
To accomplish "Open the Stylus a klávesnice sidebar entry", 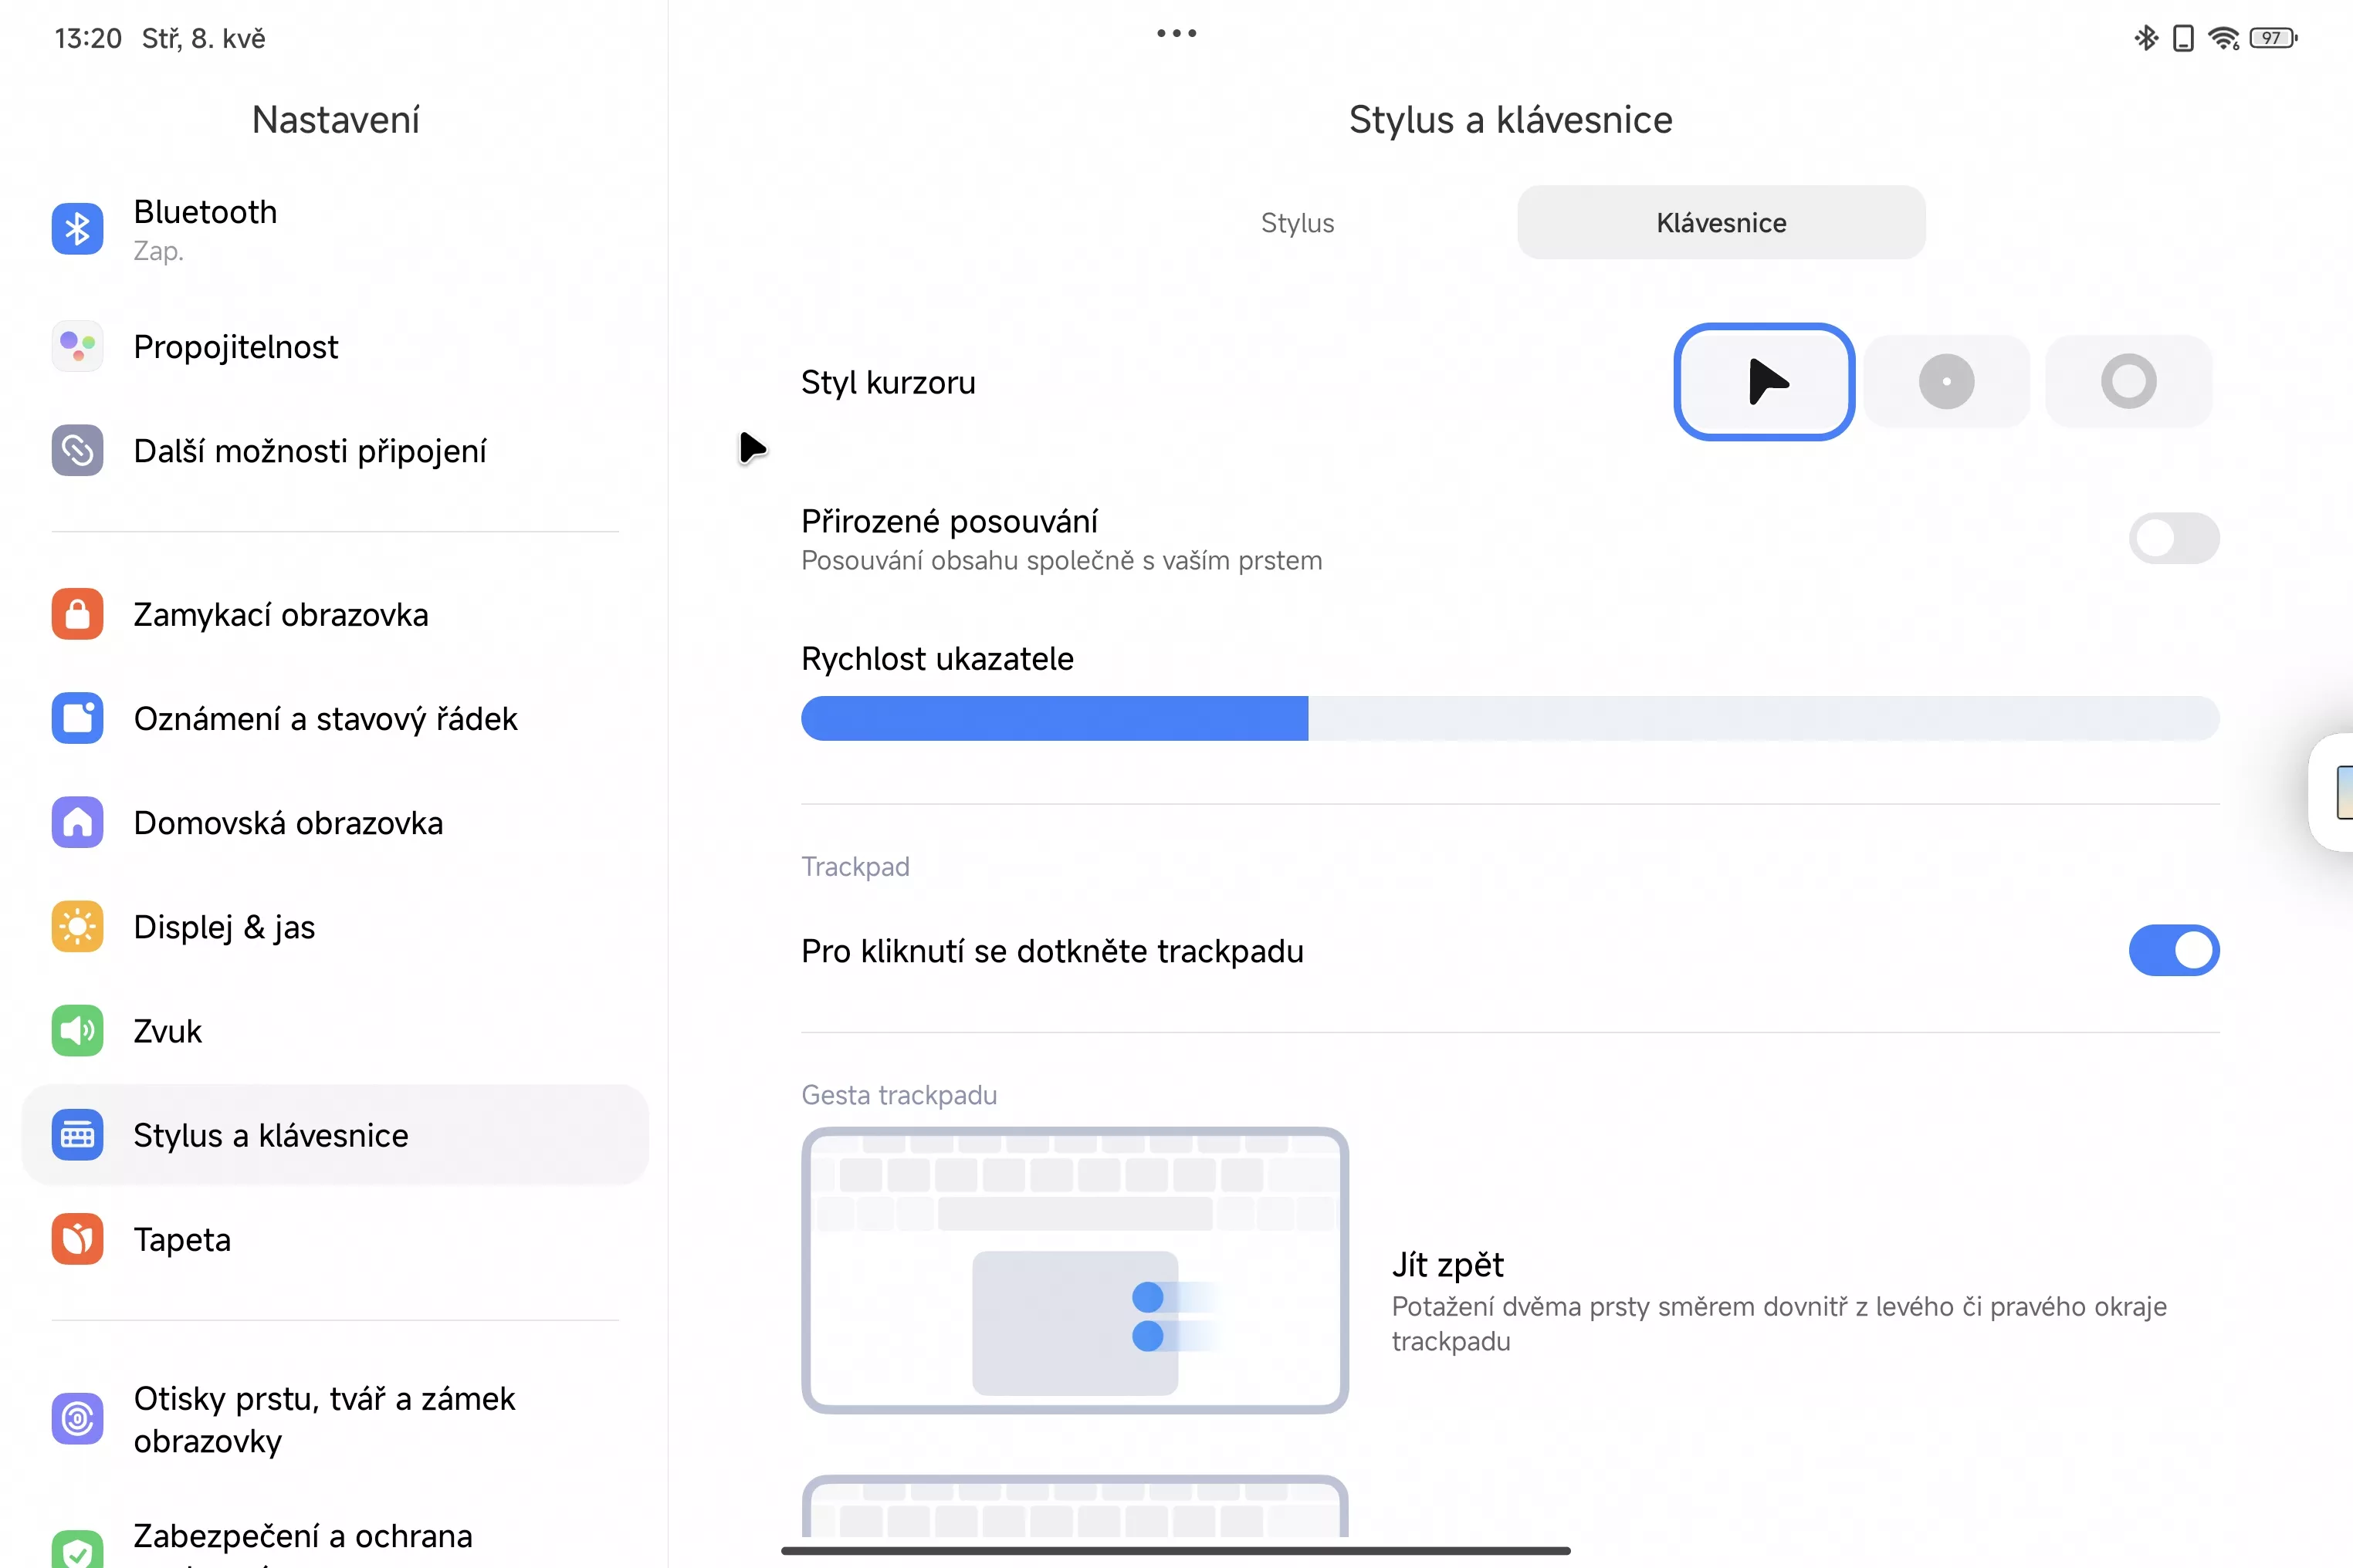I will click(270, 1135).
